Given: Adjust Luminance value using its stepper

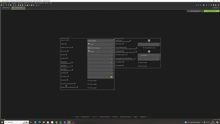Looking at the screenshot, I should coord(113,73).
